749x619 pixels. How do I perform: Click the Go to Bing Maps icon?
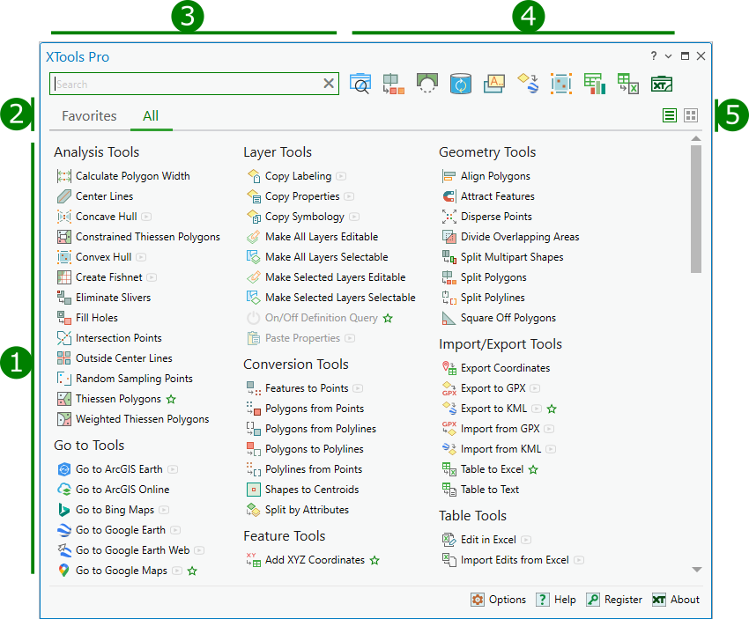point(64,510)
